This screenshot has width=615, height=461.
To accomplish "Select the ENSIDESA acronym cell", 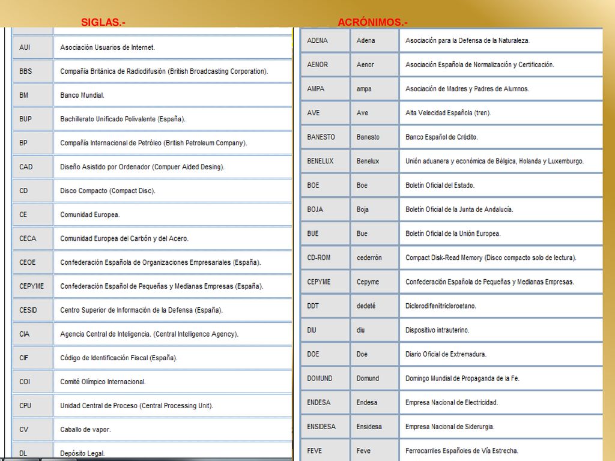I will [325, 427].
